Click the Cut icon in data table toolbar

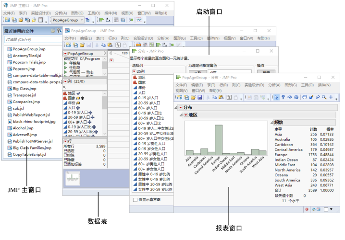tap(97, 45)
